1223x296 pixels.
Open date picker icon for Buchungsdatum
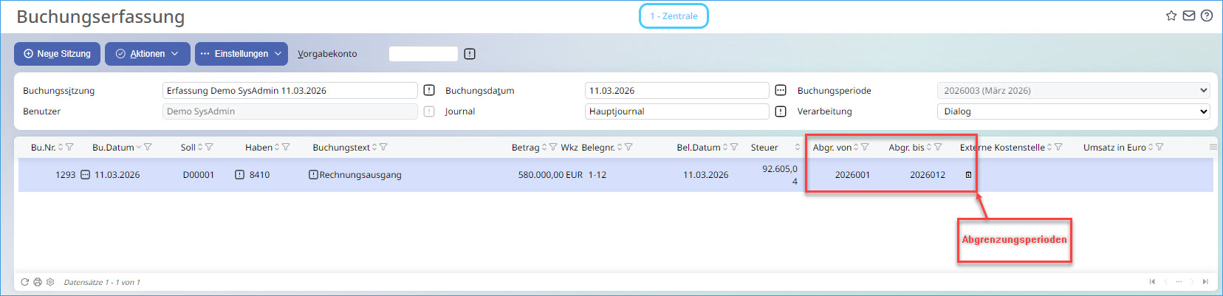coord(781,90)
